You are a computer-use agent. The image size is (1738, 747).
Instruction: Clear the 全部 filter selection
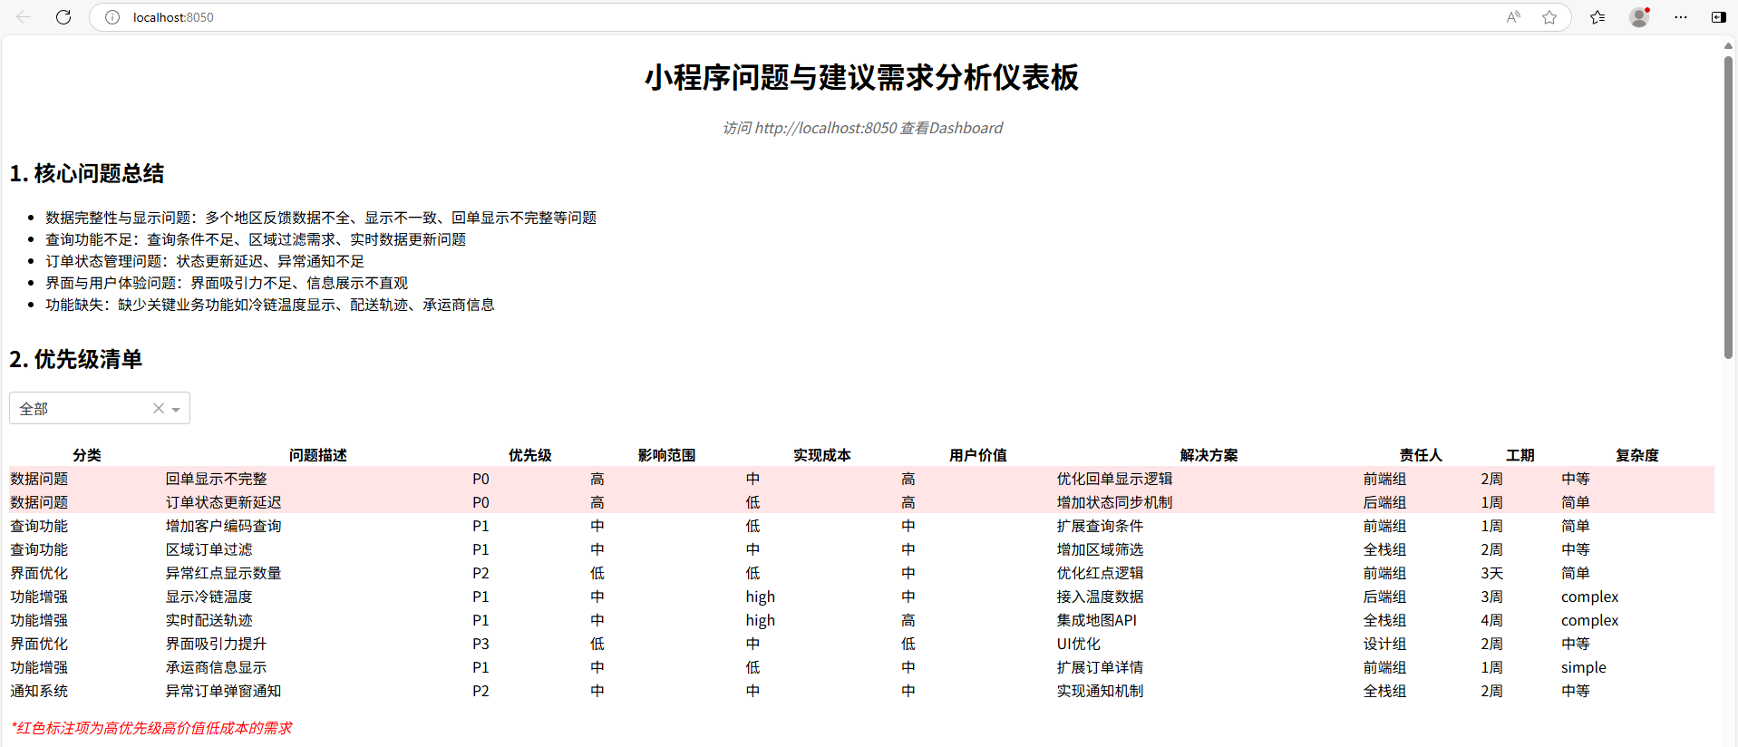[159, 409]
